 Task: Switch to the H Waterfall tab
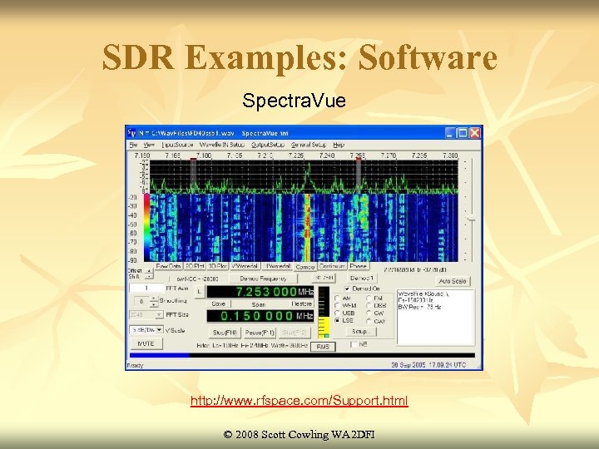[278, 266]
